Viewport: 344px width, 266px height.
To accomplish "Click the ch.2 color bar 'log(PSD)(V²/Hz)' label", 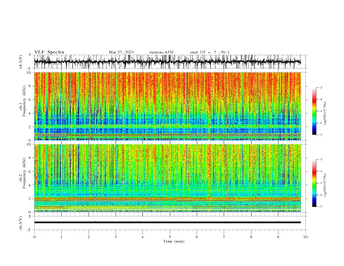I will pyautogui.click(x=326, y=185).
